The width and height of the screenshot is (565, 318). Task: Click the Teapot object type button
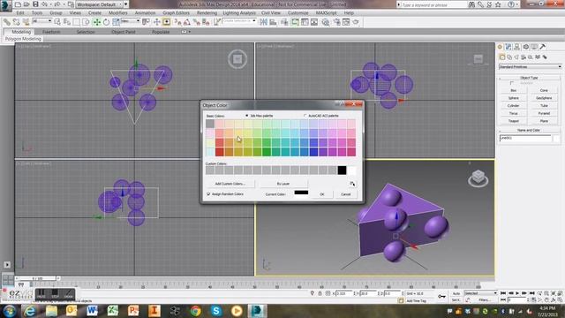click(x=514, y=121)
